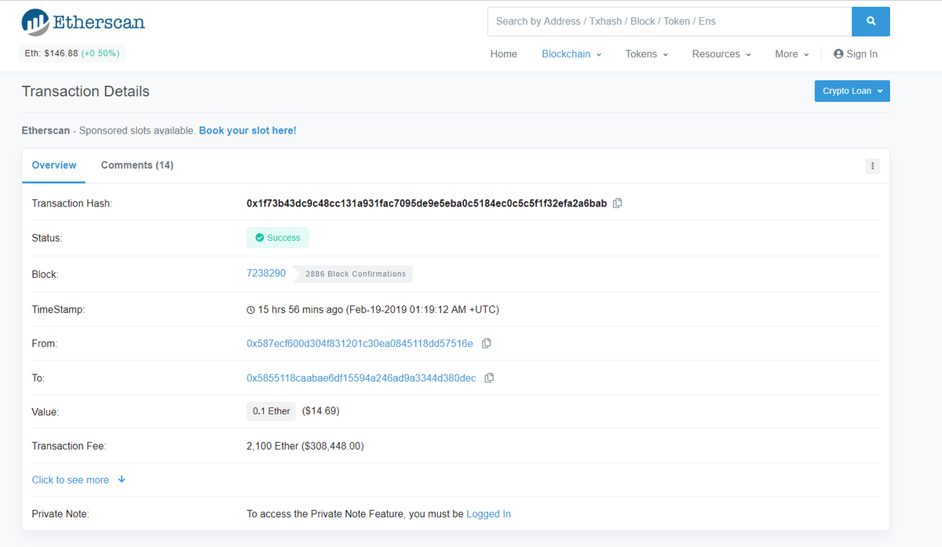The image size is (942, 547).
Task: Click the blue search magnifier button
Action: (x=871, y=21)
